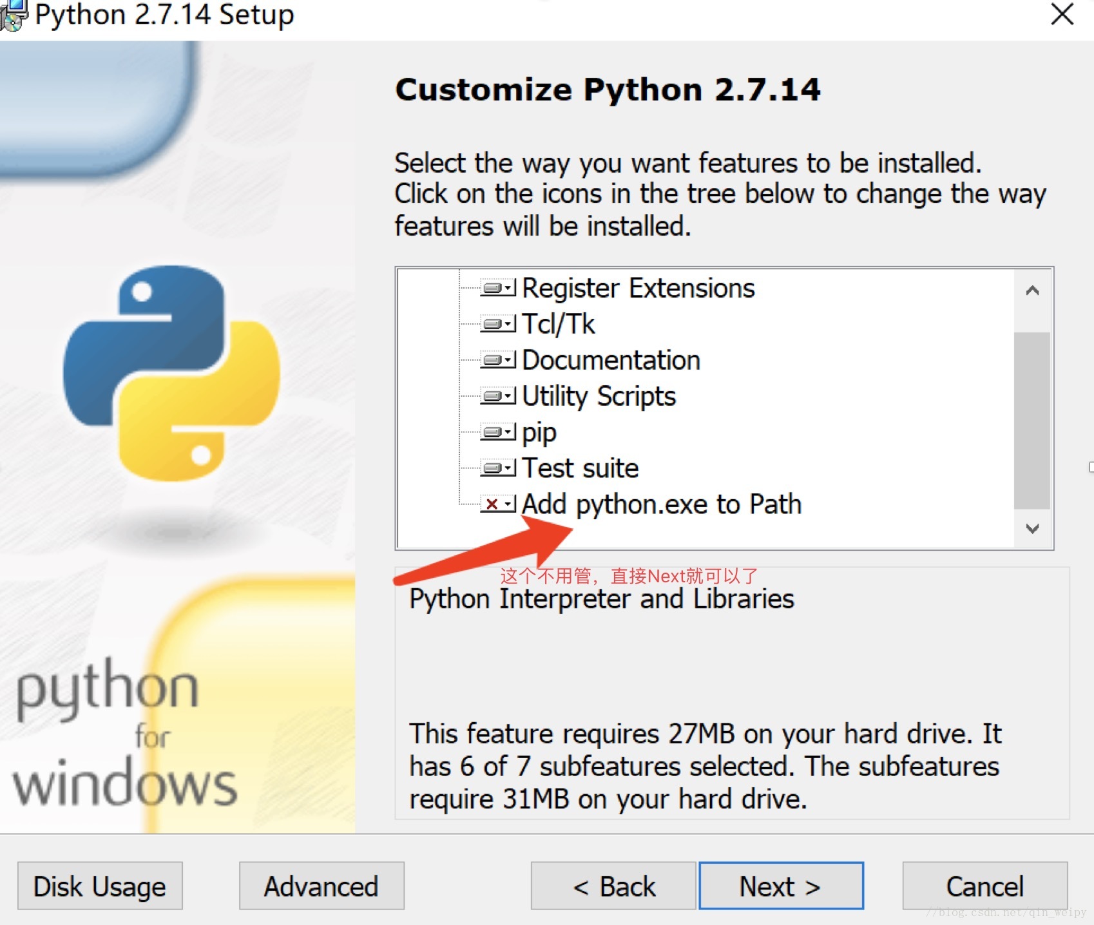Select the Register Extensions tree row
Screen dimensions: 1094x925
pos(638,288)
